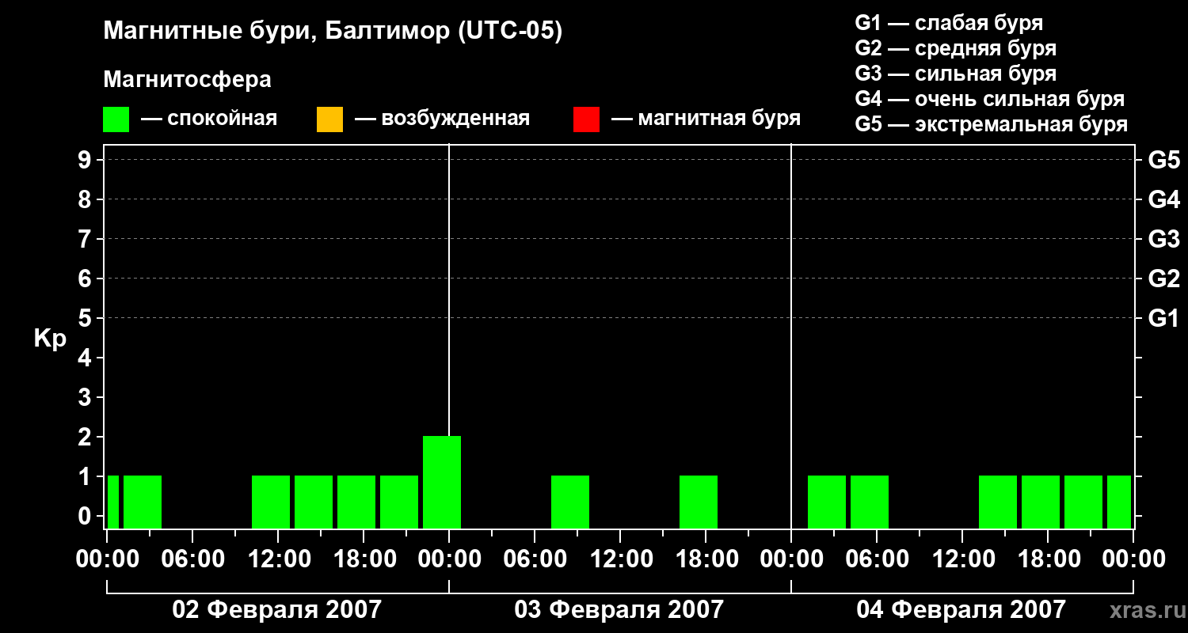
Task: Click the orange 'возбужденная' legend swatch
Action: (329, 119)
